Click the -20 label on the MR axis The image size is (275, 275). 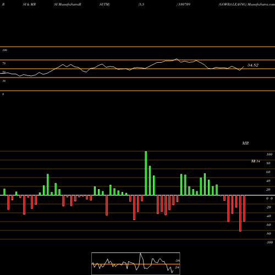click(x=268, y=207)
